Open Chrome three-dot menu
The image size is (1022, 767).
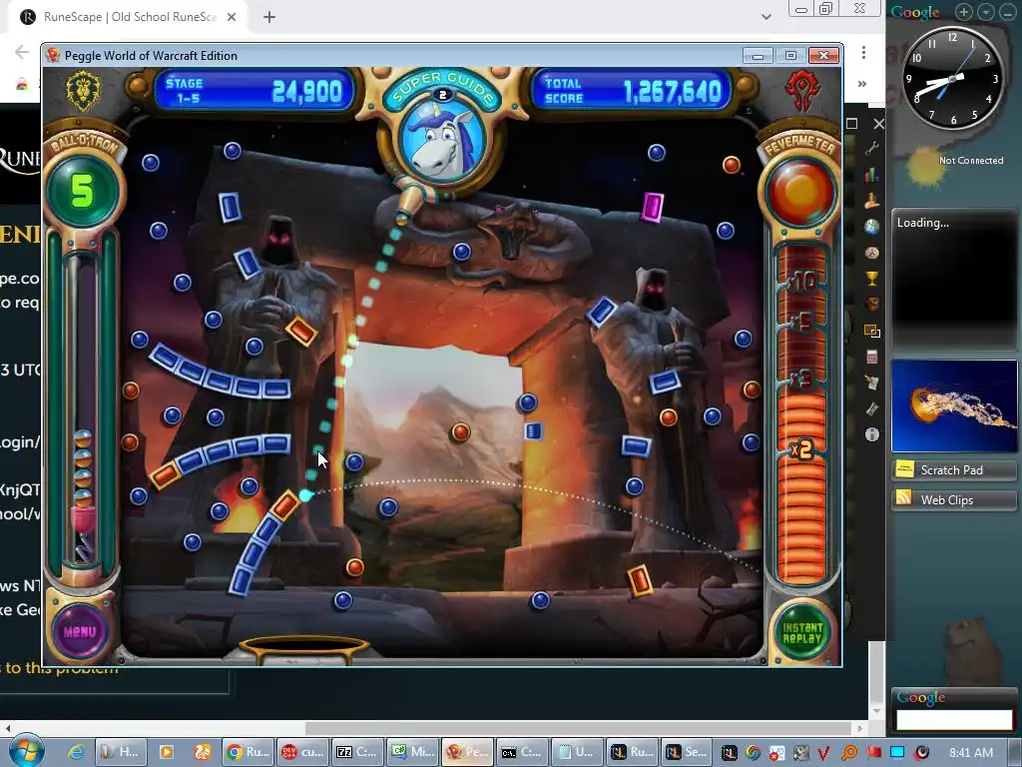[863, 52]
